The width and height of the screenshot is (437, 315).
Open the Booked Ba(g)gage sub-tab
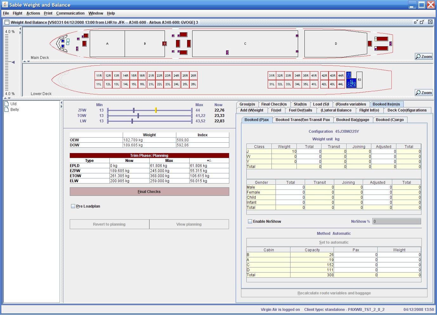[353, 120]
